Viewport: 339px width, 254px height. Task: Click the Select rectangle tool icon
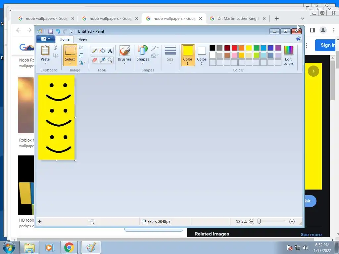[70, 51]
